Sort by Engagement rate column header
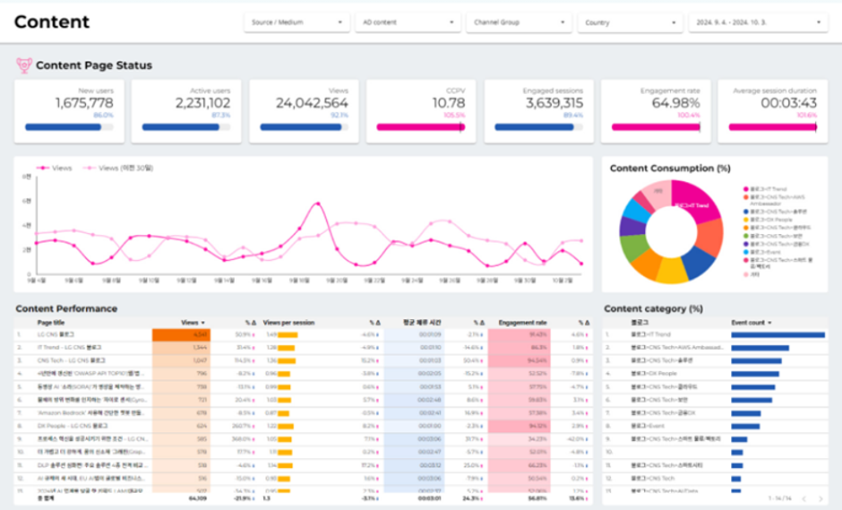 pos(522,323)
